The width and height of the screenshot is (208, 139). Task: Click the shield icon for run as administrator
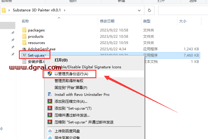[x=50, y=74]
